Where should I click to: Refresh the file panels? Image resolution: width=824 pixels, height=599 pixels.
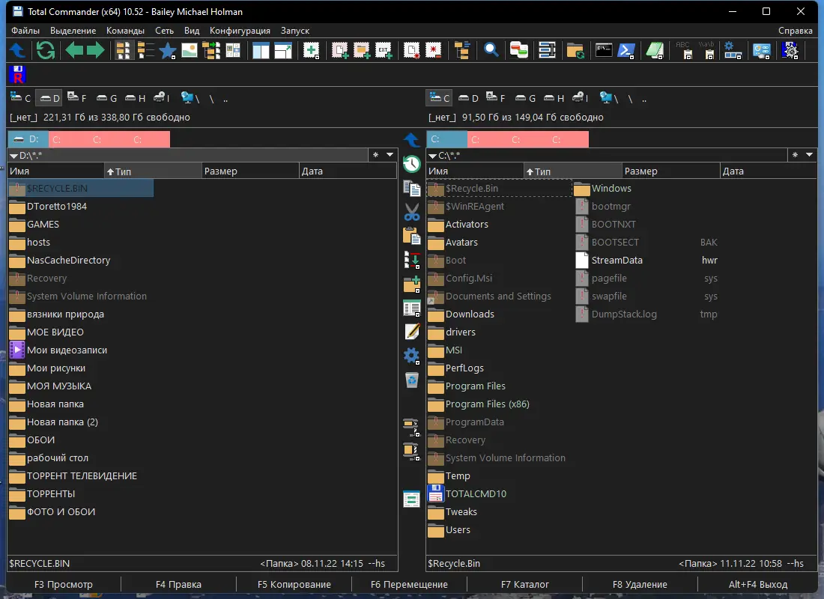click(45, 50)
